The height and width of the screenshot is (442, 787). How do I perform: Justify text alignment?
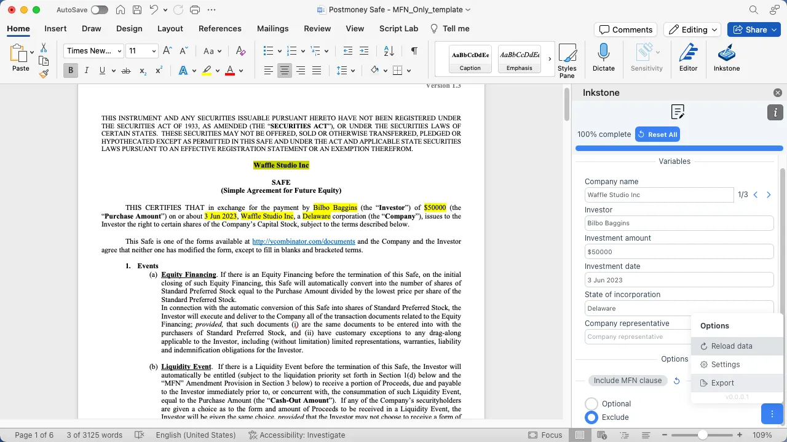317,71
